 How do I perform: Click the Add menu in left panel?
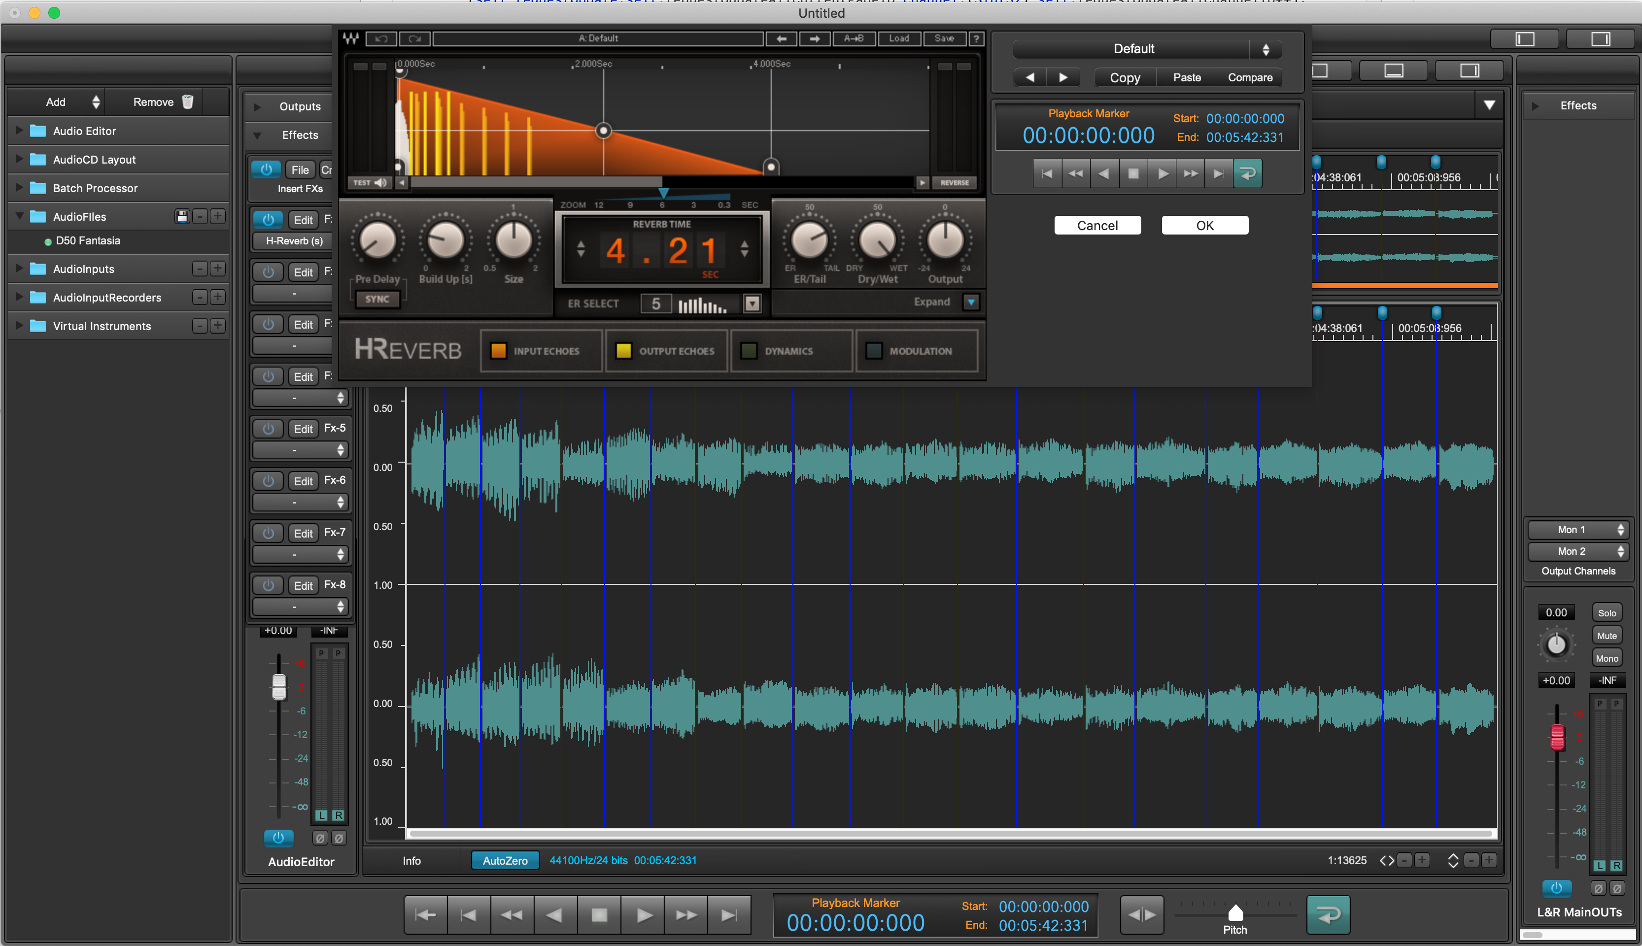pos(57,102)
